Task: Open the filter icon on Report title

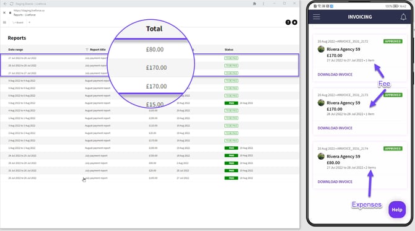Action: (x=87, y=50)
